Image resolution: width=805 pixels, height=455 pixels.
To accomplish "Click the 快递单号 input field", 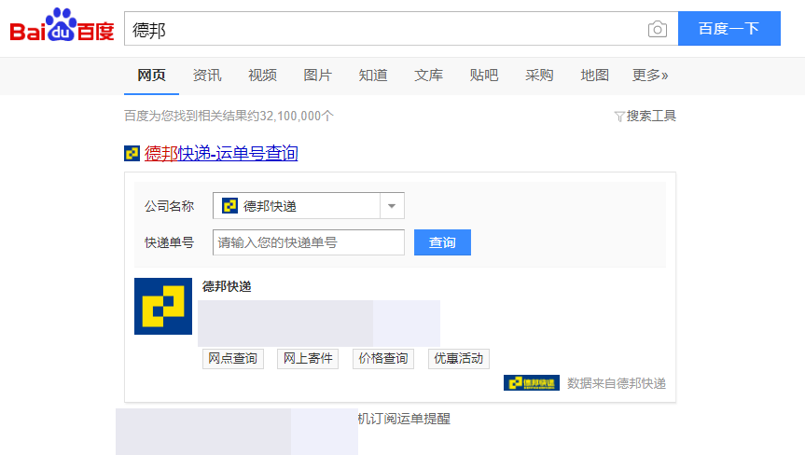I will point(309,242).
